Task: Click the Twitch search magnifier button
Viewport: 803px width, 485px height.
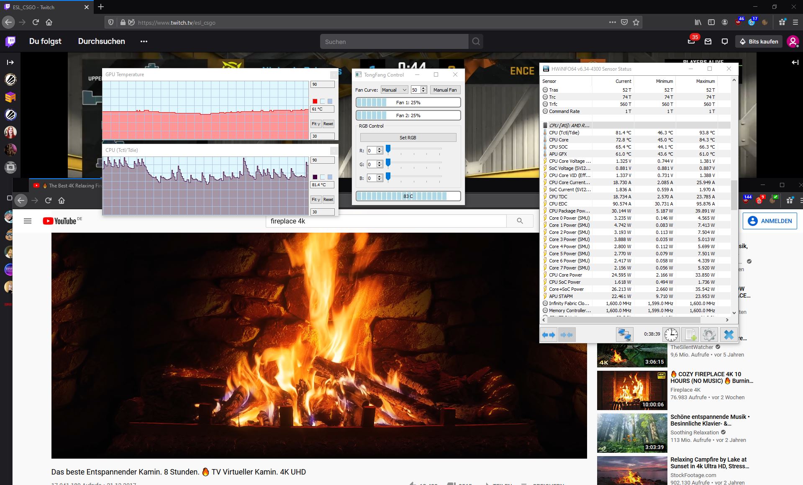Action: point(476,41)
